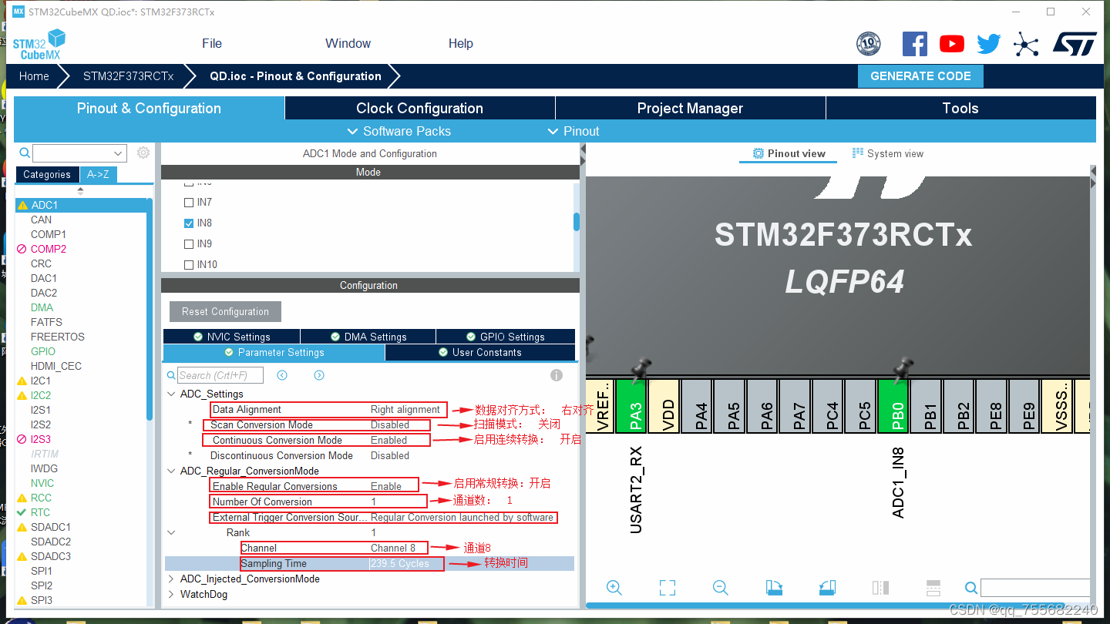Switch to Tools tab
Screen dimensions: 1110x624
[x=960, y=109]
